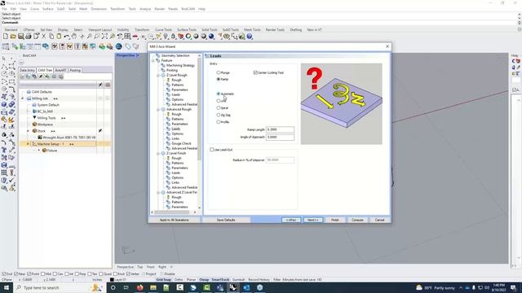The height and width of the screenshot is (293, 522).
Task: Select the Zig Zag ramp radio button
Action: tap(219, 115)
